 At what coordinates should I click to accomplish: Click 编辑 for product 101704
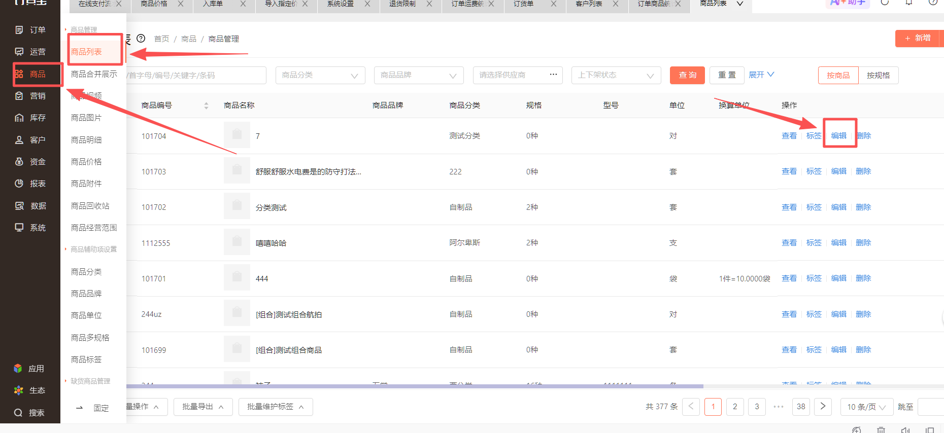click(838, 135)
